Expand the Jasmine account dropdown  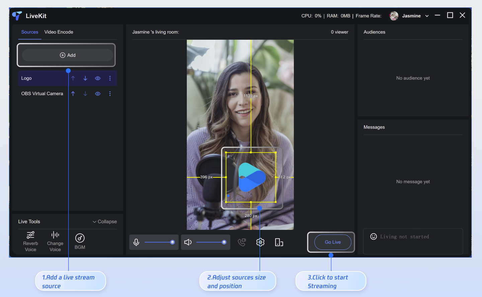tap(427, 16)
